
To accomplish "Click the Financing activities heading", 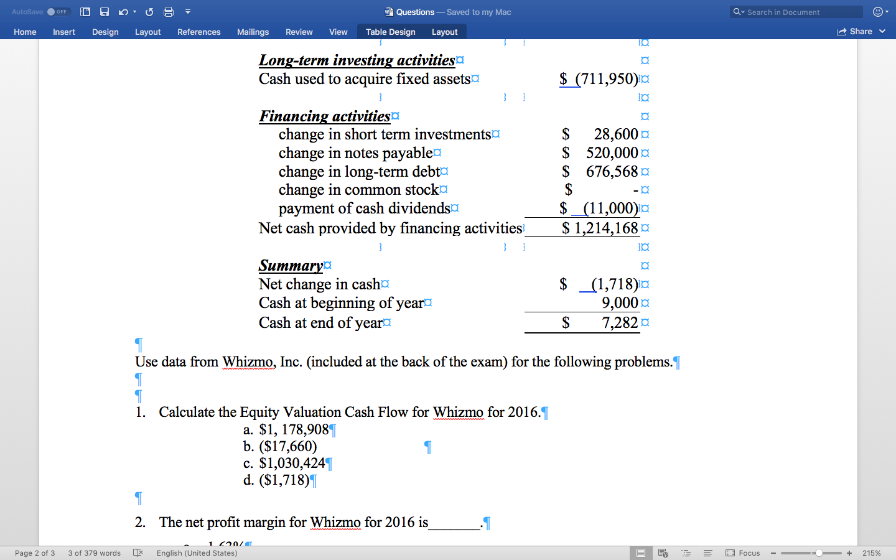I will 325,116.
